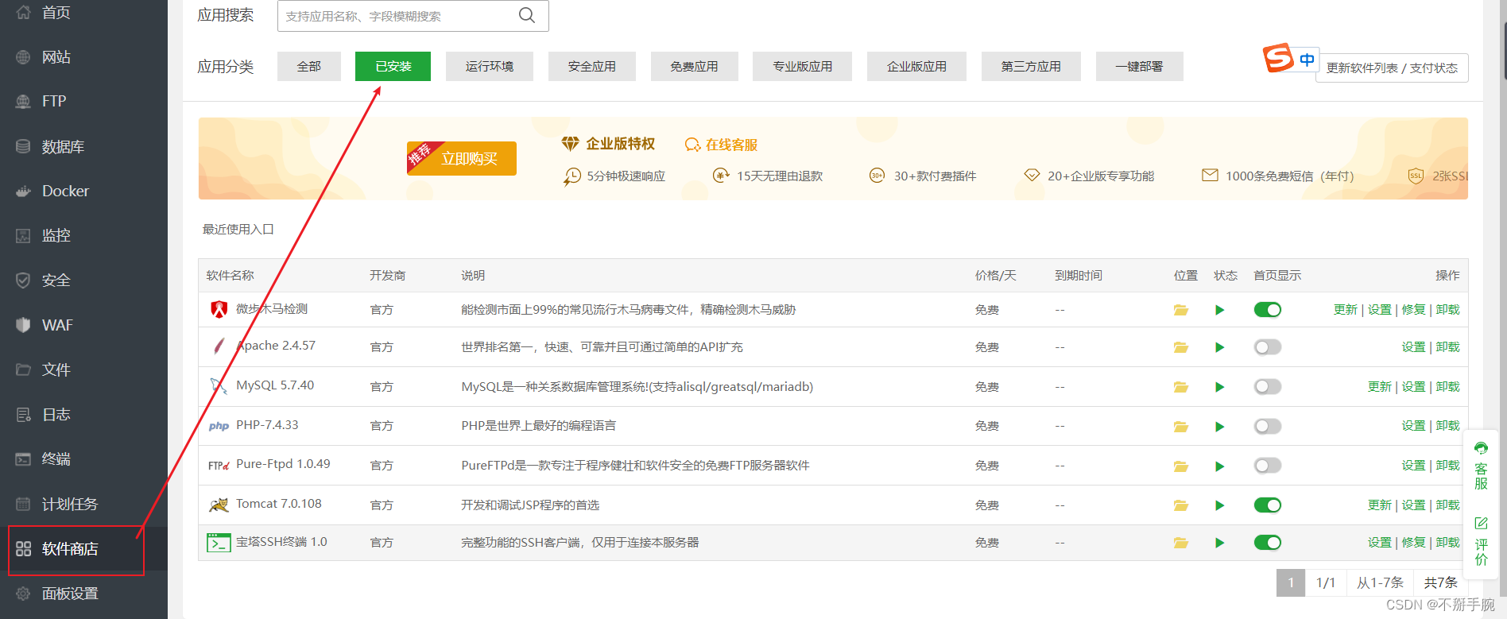Image resolution: width=1507 pixels, height=619 pixels.
Task: Open the 终端 sidebar item
Action: tap(83, 459)
